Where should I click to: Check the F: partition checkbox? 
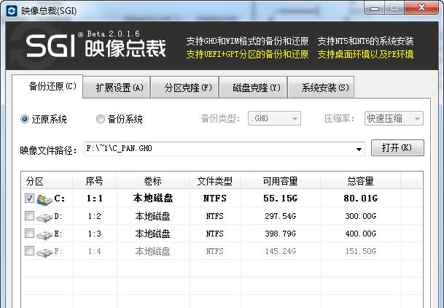pos(29,251)
